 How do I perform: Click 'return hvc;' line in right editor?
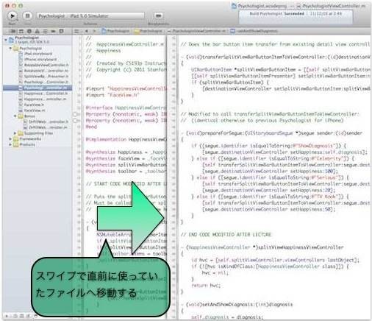pos(206,286)
